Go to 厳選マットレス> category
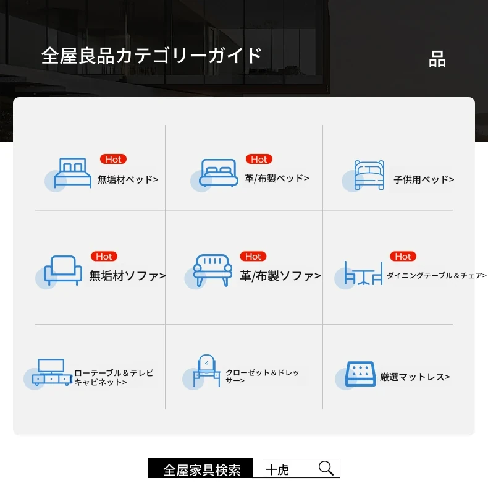The height and width of the screenshot is (504, 488). pos(414,377)
